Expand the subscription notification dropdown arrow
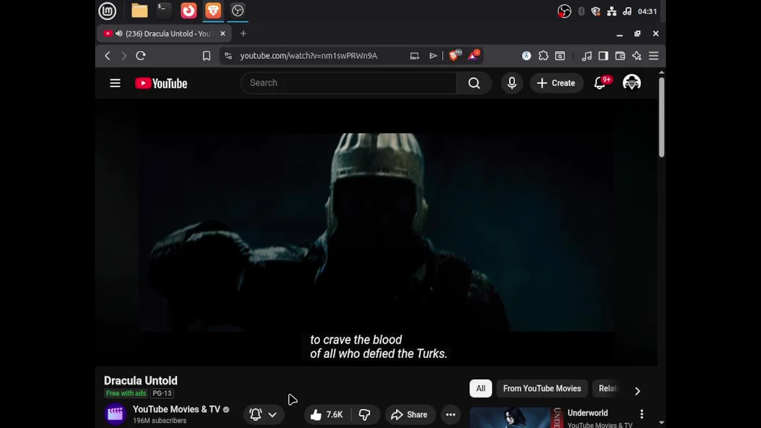761x428 pixels. coord(272,415)
